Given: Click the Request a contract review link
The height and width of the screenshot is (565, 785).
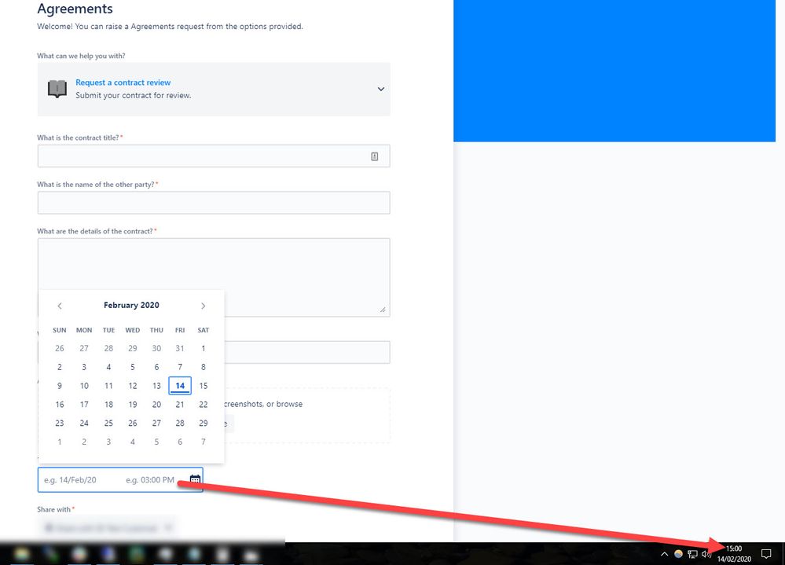Looking at the screenshot, I should [123, 82].
